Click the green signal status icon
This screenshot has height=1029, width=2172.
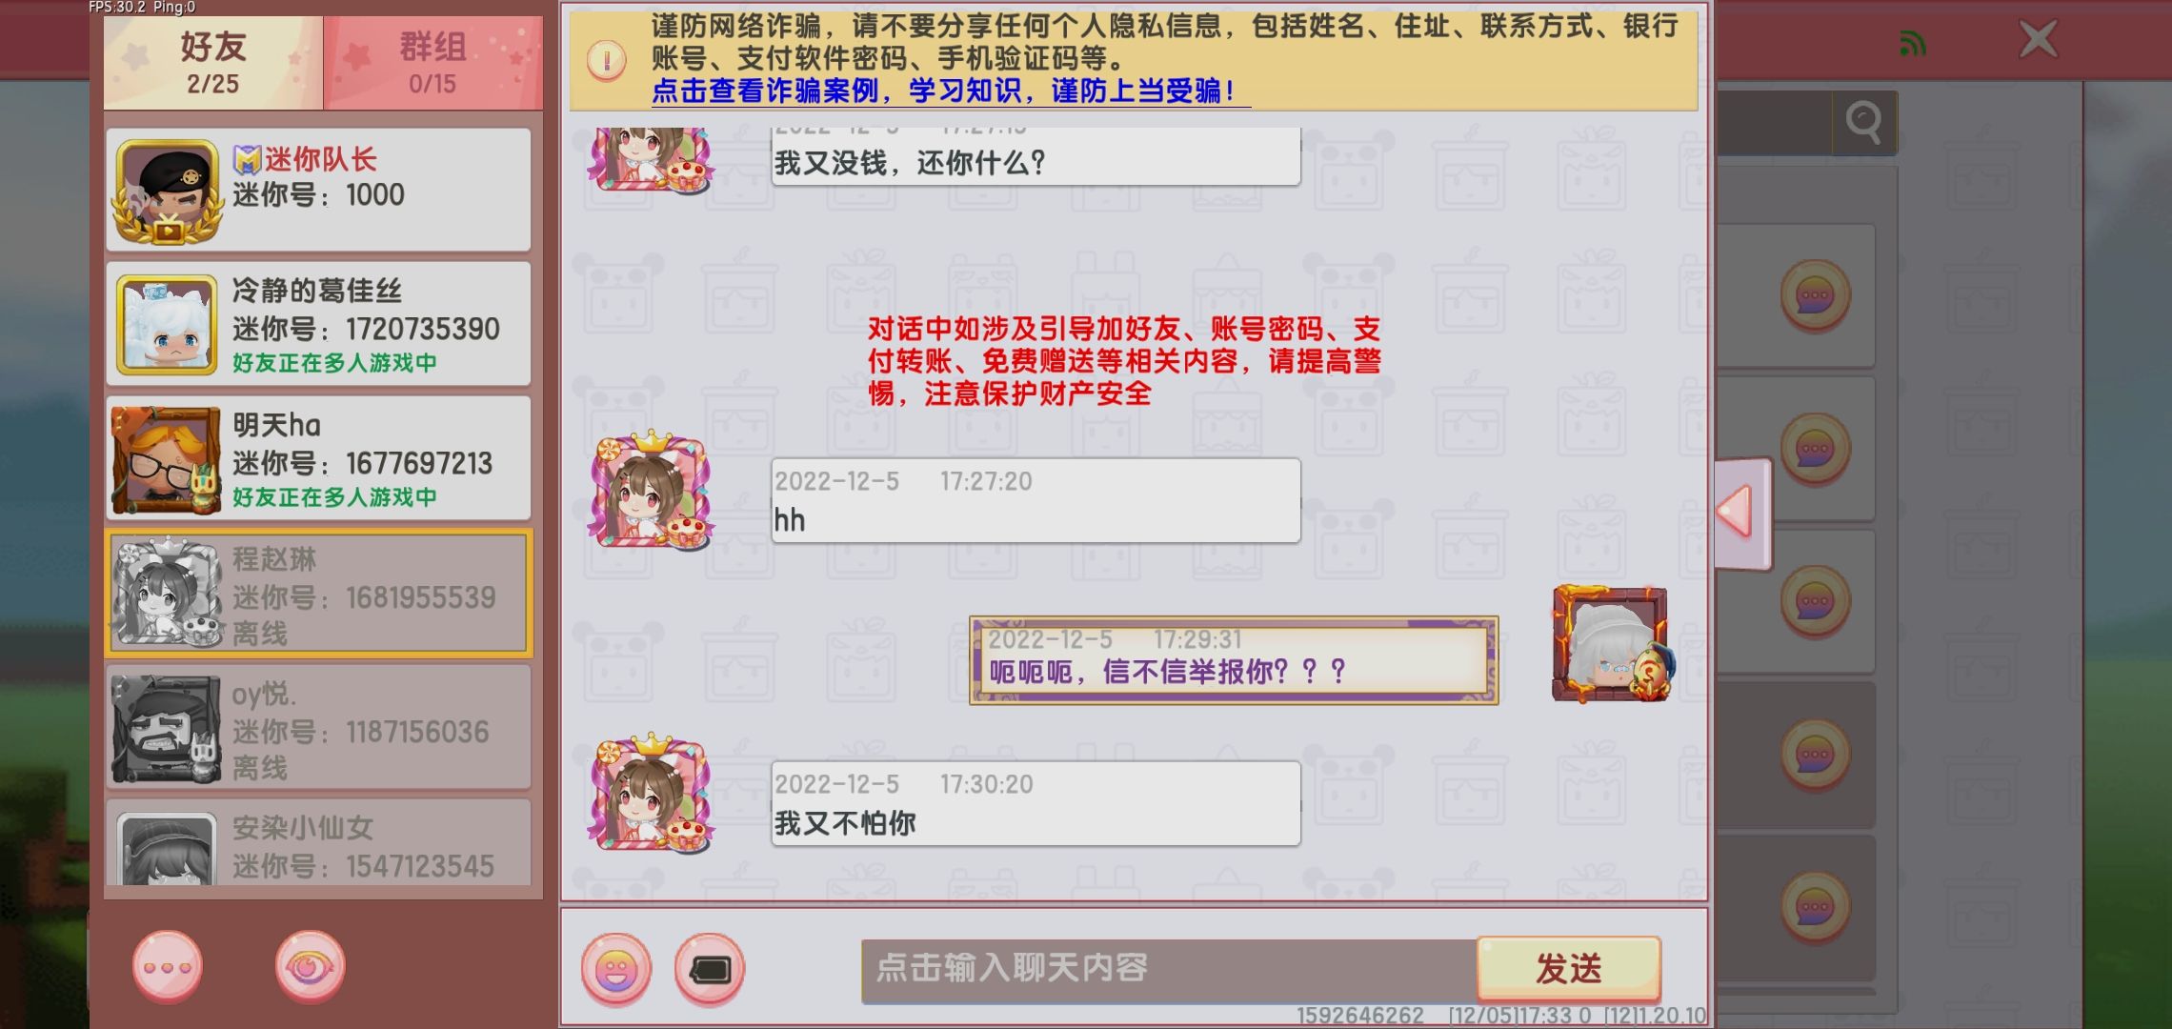click(x=1912, y=43)
